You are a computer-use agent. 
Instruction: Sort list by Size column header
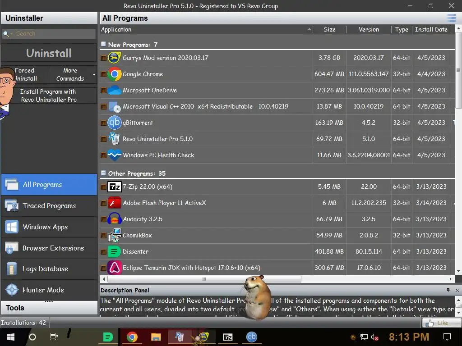[329, 29]
